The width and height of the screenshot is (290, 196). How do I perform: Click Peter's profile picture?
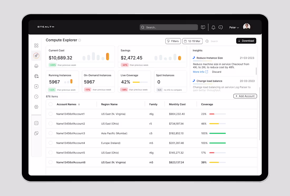(246, 26)
